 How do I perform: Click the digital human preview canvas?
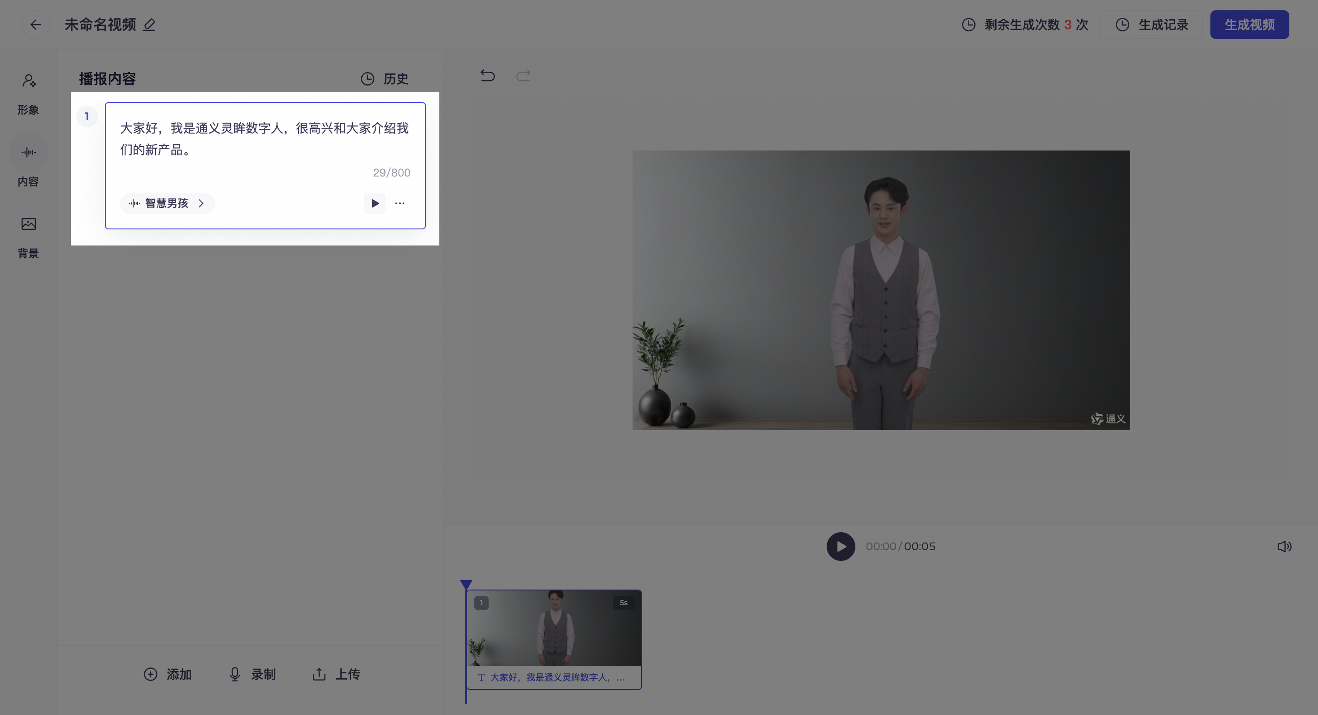(881, 290)
